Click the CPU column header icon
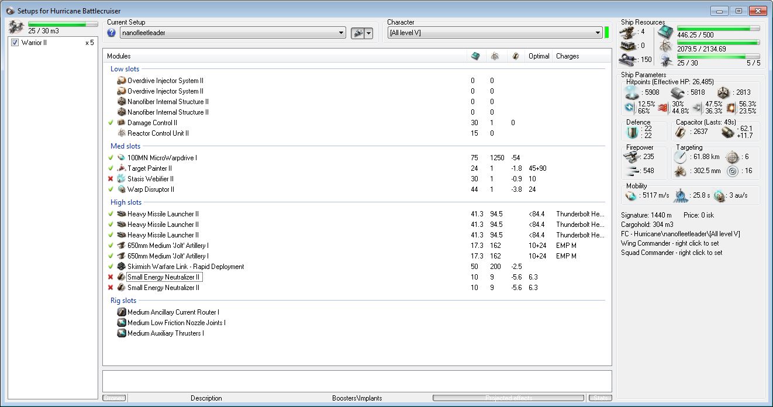The image size is (773, 407). (475, 56)
